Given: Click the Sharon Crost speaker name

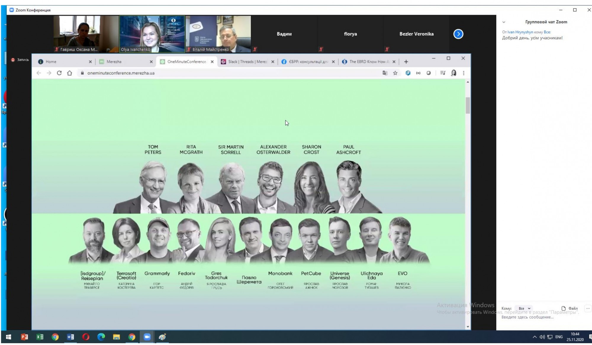Looking at the screenshot, I should 311,149.
